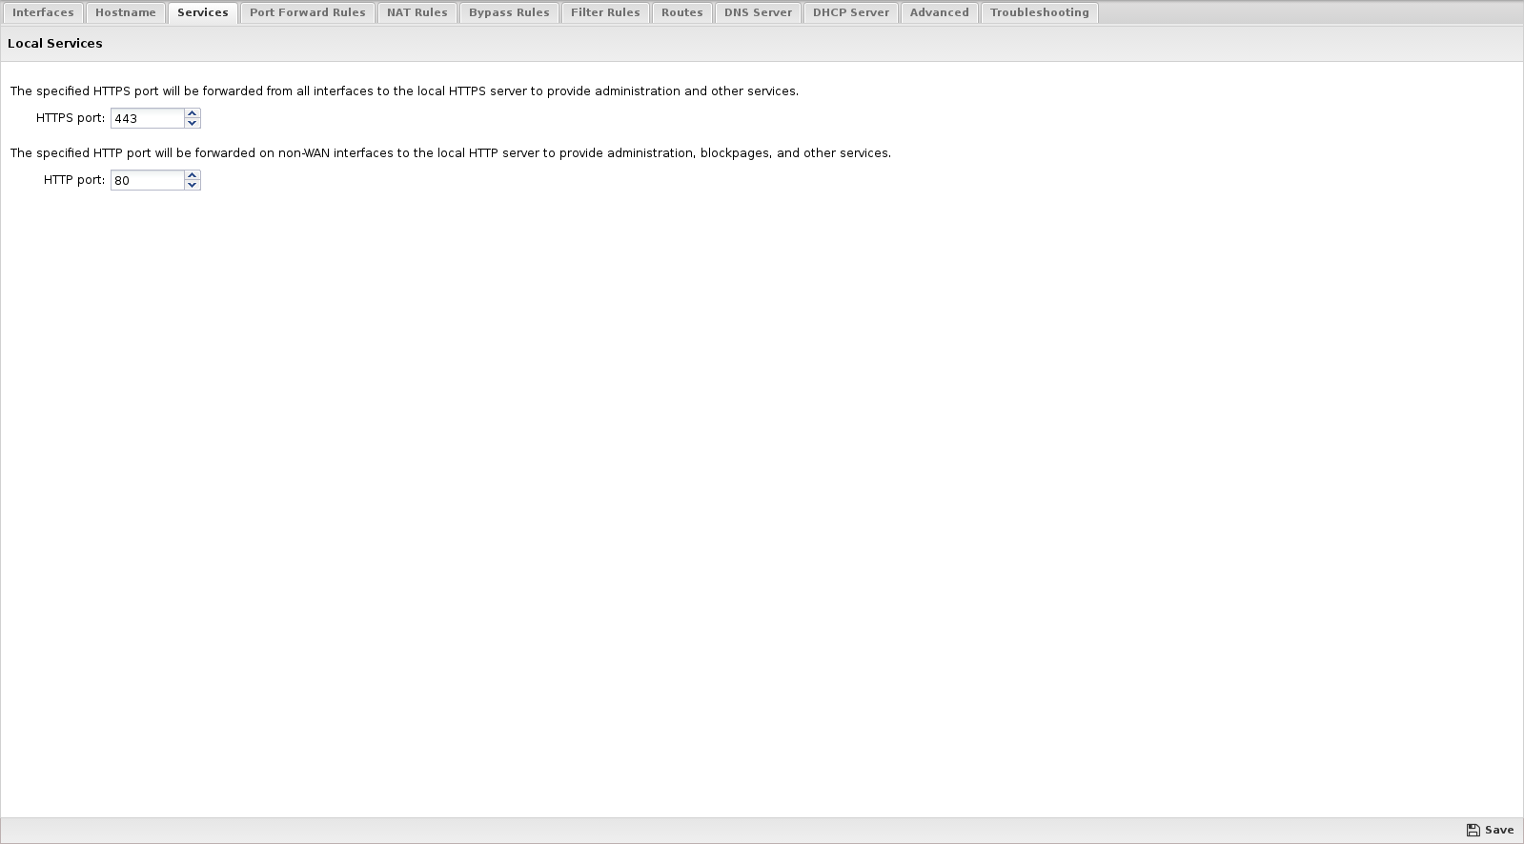
Task: Decrease HTTP port with down arrow
Action: point(193,185)
